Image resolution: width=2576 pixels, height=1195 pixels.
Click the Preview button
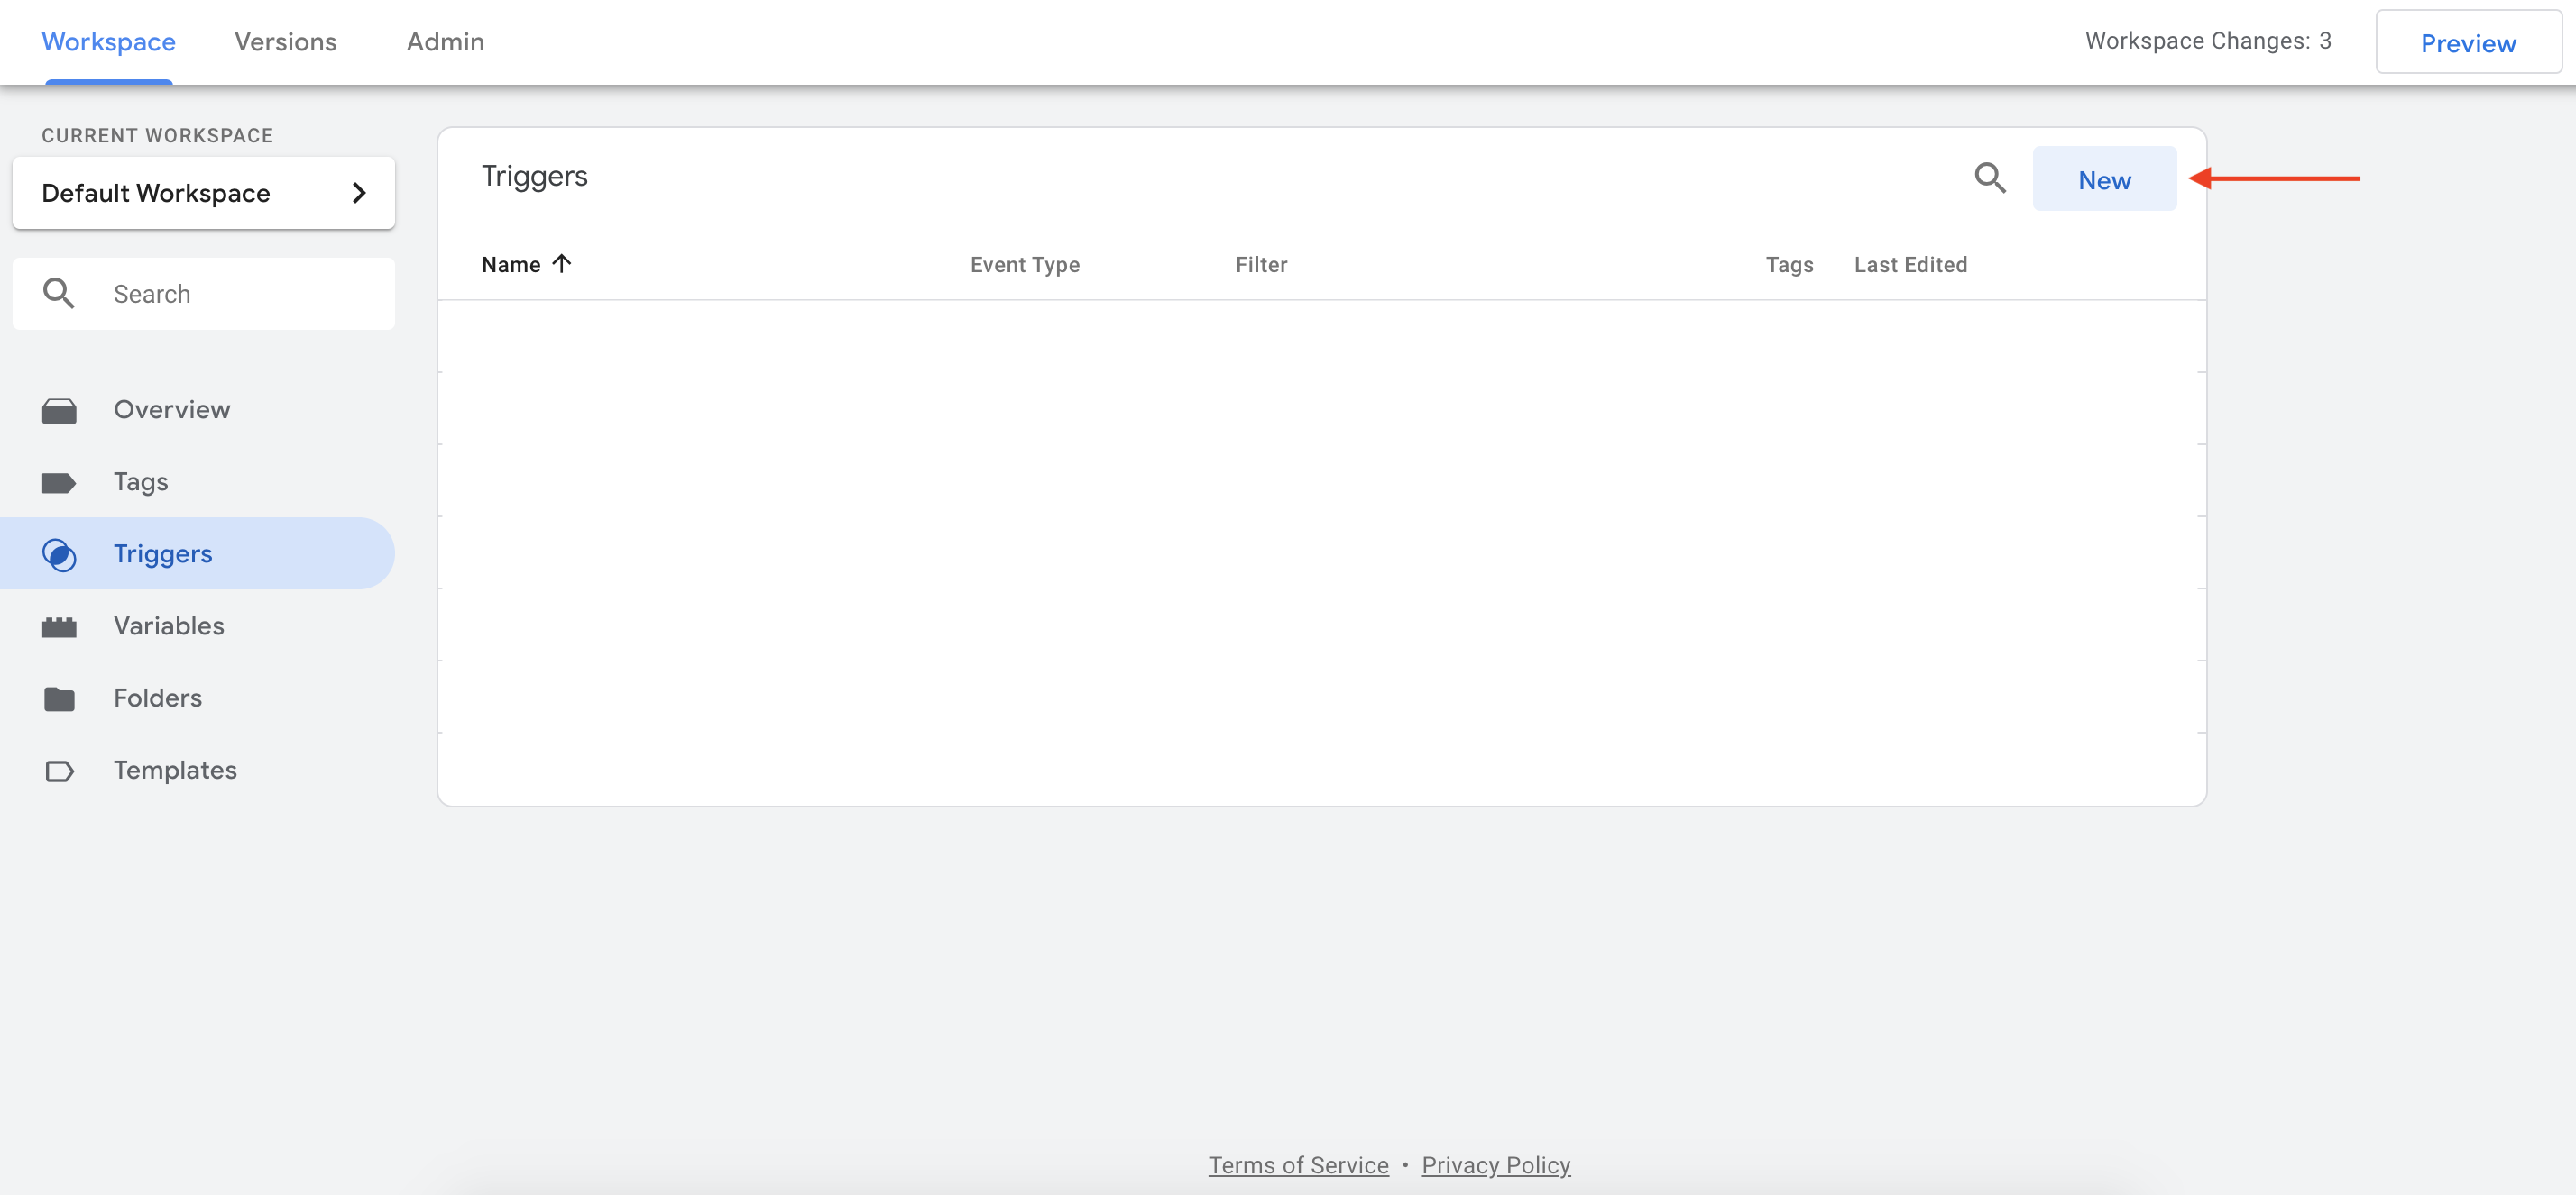point(2468,42)
